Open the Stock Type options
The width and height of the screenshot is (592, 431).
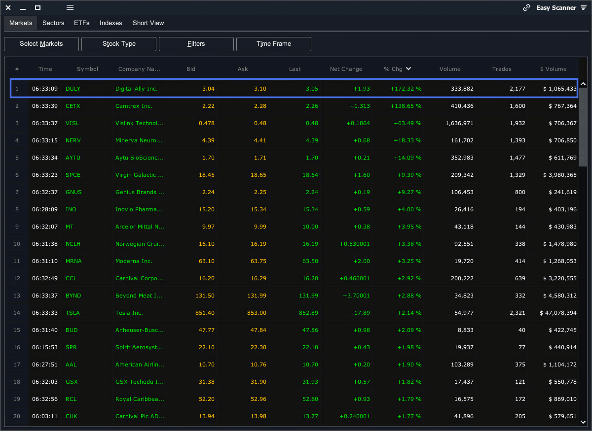point(119,44)
